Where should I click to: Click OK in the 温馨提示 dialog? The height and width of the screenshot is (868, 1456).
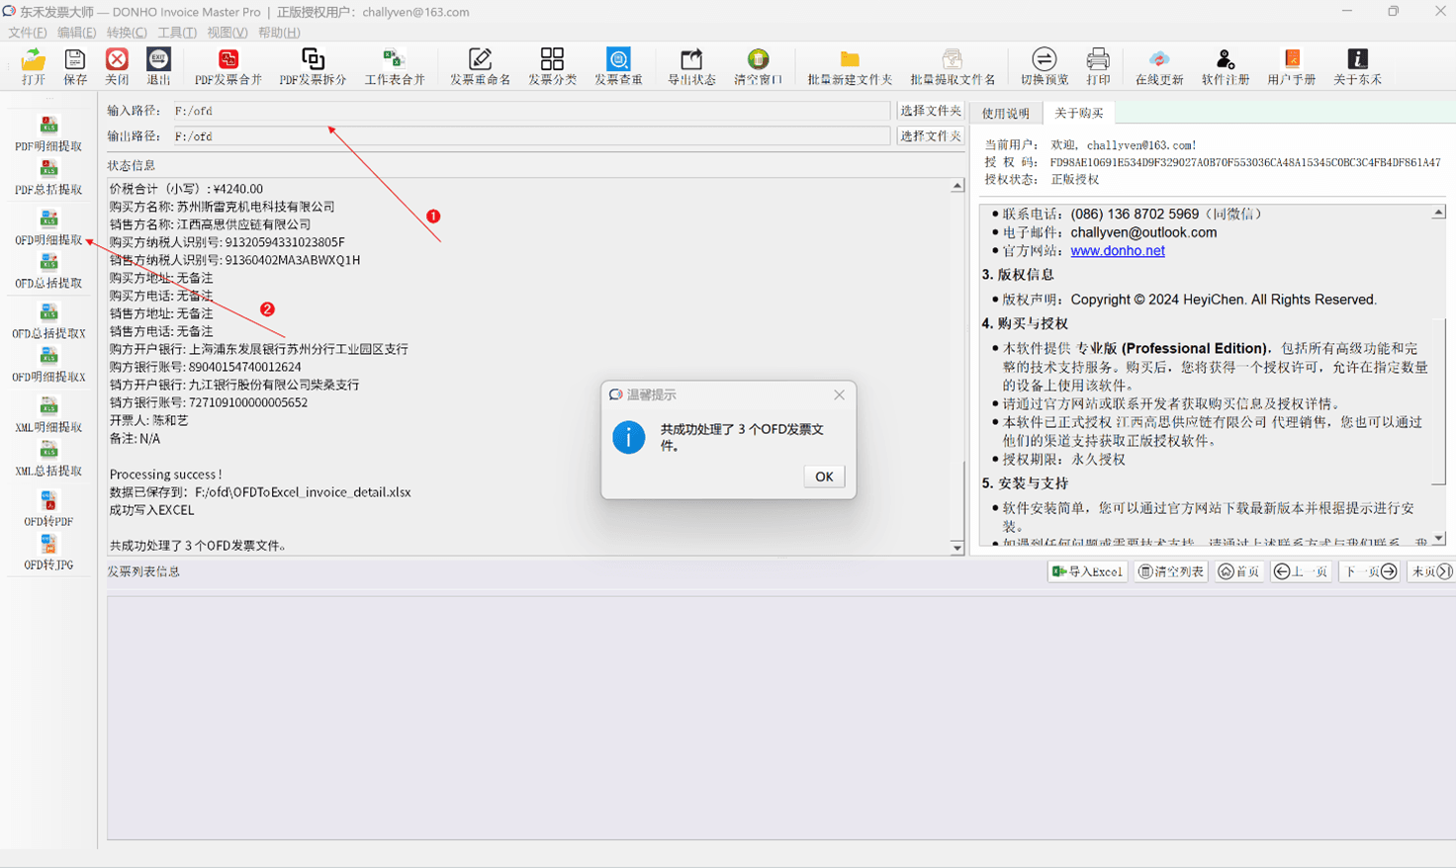point(824,477)
